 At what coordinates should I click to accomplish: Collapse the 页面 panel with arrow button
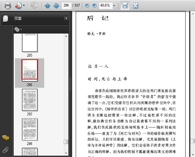coord(66,19)
